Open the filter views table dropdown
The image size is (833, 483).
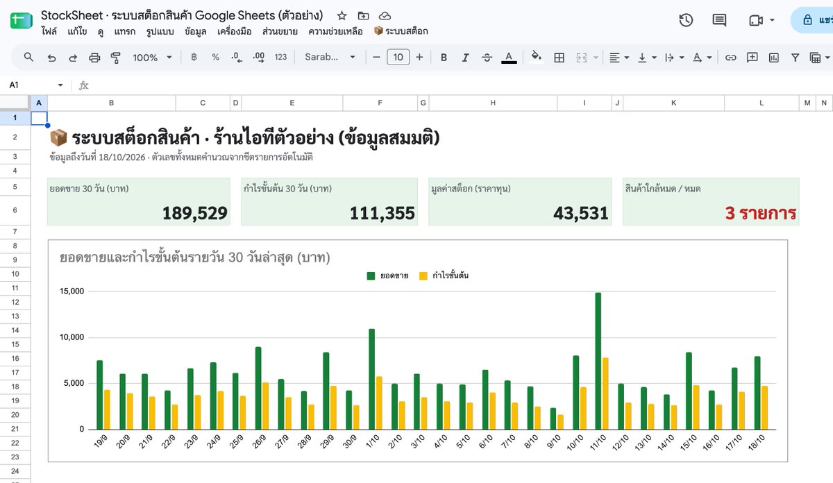[x=820, y=58]
